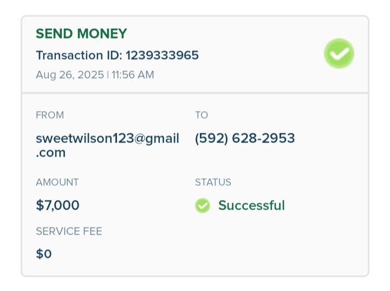Click the TO label
The height and width of the screenshot is (291, 390).
(201, 115)
